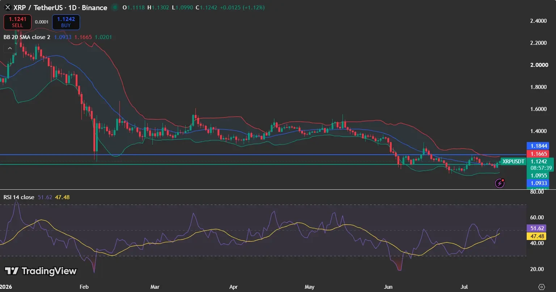Click the blue BUY button at 1.1242
Screen dimensions: 556x292
coord(66,22)
